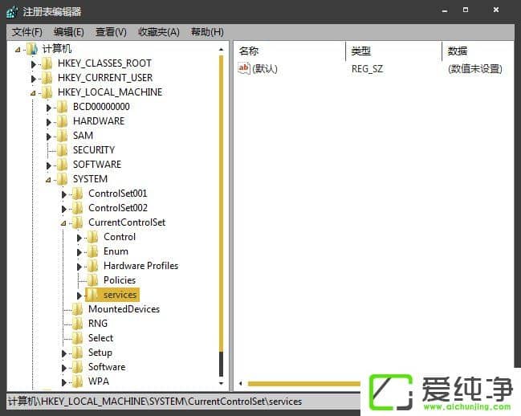
Task: Expand the services key arrow
Action: (x=79, y=296)
